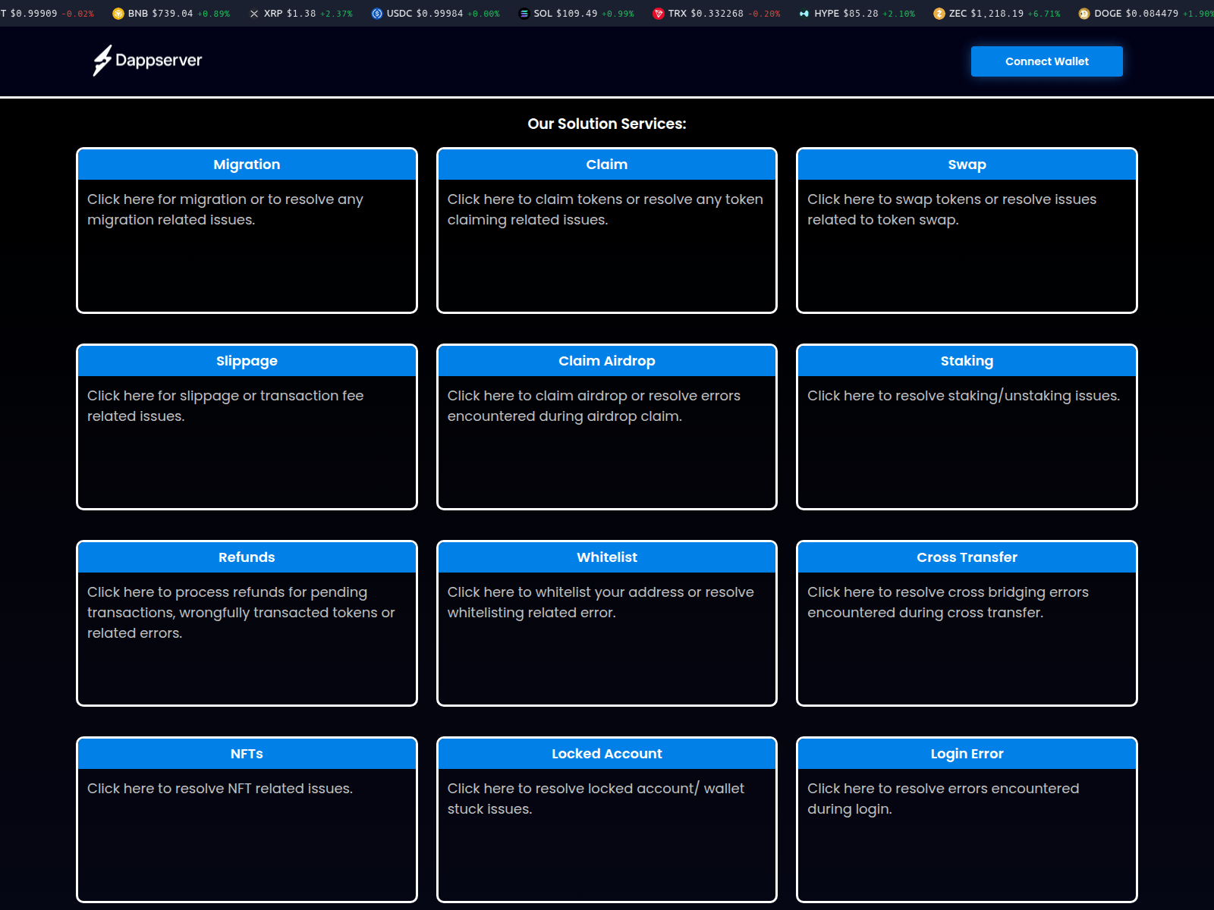Click whitelist your address description text
1214x910 pixels.
(600, 602)
